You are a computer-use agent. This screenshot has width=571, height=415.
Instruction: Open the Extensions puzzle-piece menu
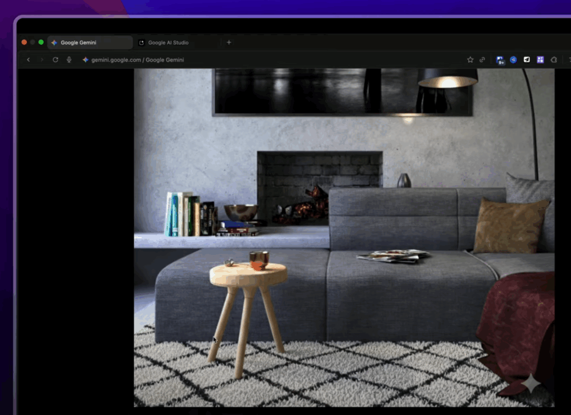(x=553, y=60)
